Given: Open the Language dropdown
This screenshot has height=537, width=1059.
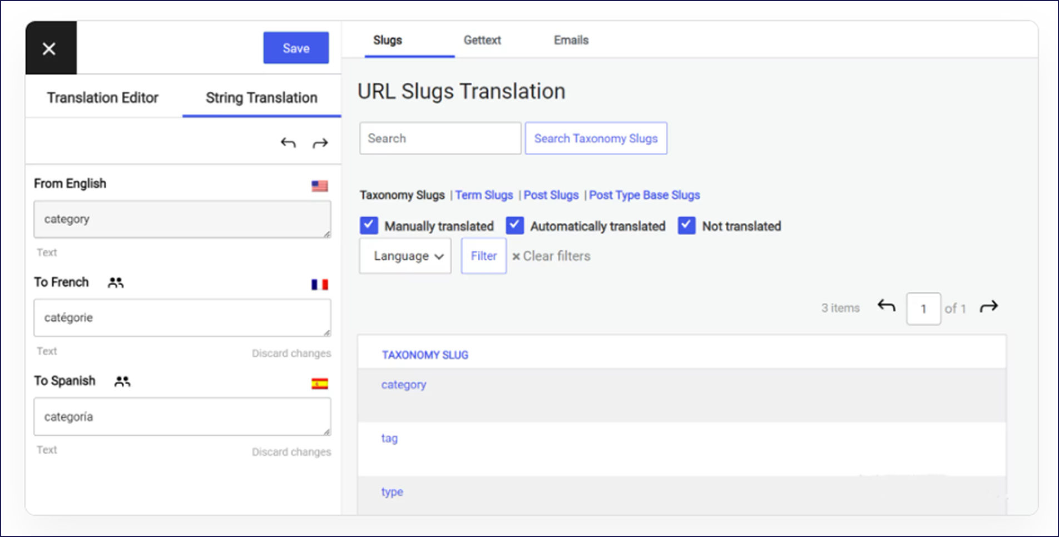Looking at the screenshot, I should click(404, 256).
